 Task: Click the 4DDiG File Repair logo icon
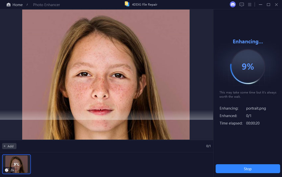[x=127, y=4]
